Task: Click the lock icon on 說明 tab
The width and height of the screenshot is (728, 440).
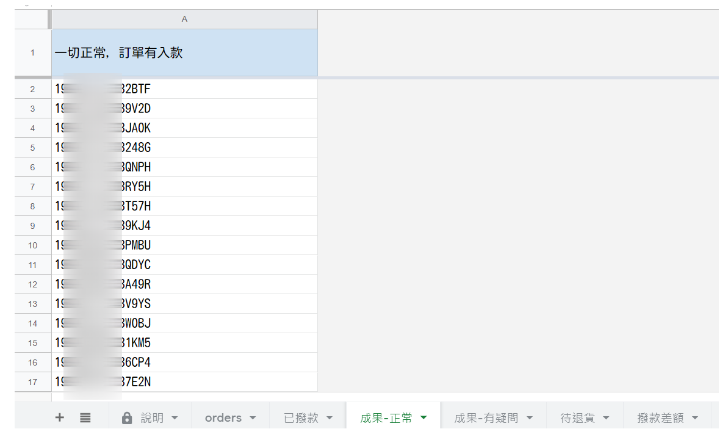Action: pos(127,418)
